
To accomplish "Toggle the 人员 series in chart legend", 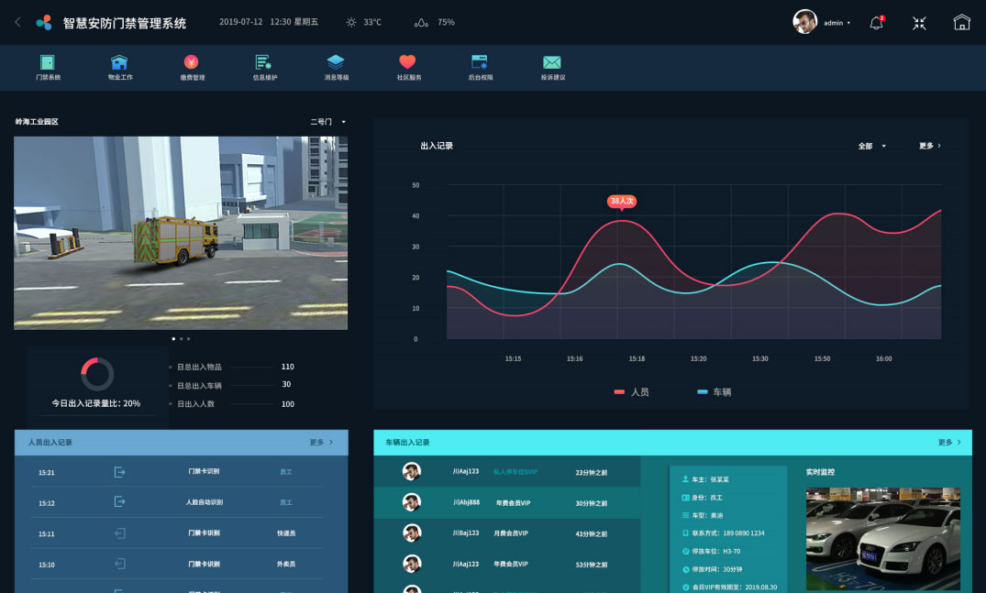I will 632,392.
